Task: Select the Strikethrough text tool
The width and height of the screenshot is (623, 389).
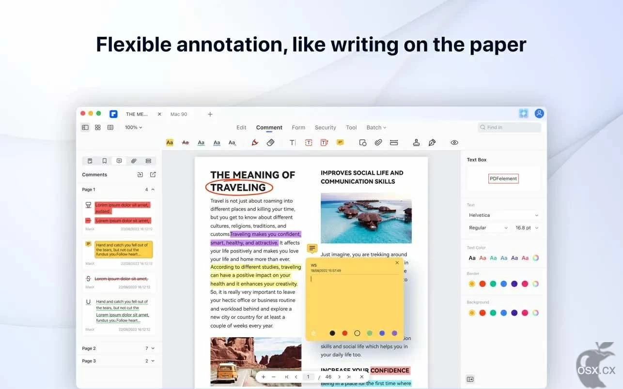Action: (185, 142)
